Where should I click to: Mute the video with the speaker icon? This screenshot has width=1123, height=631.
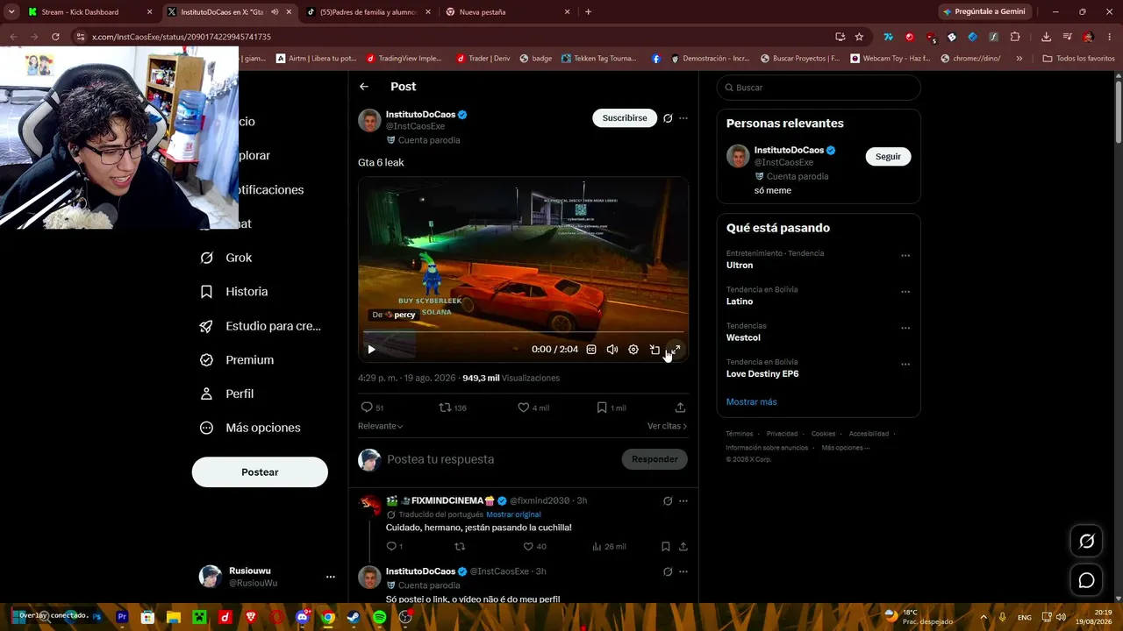tap(612, 350)
